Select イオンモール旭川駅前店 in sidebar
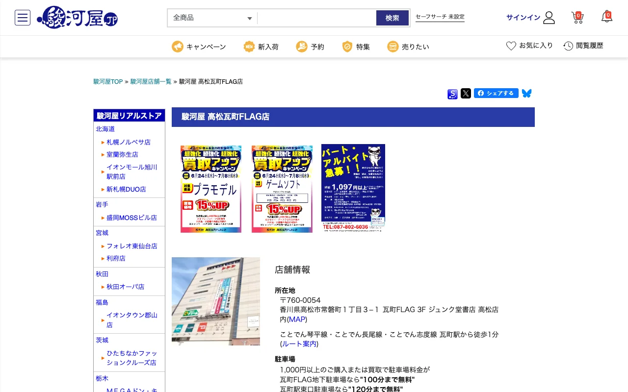This screenshot has height=392, width=628. (132, 172)
